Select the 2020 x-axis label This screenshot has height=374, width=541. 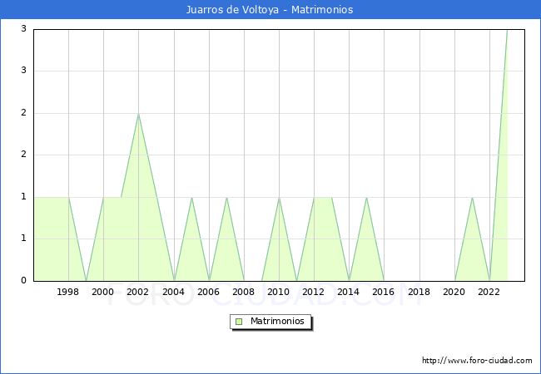454,292
